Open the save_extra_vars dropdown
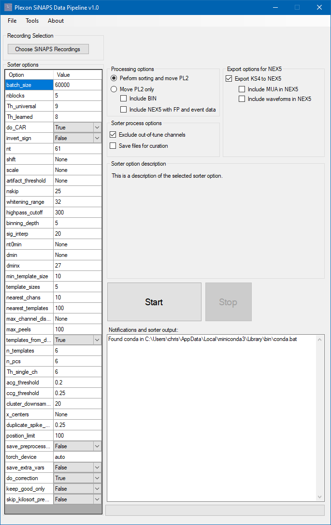Viewport: 331px width, 525px height. pyautogui.click(x=97, y=468)
